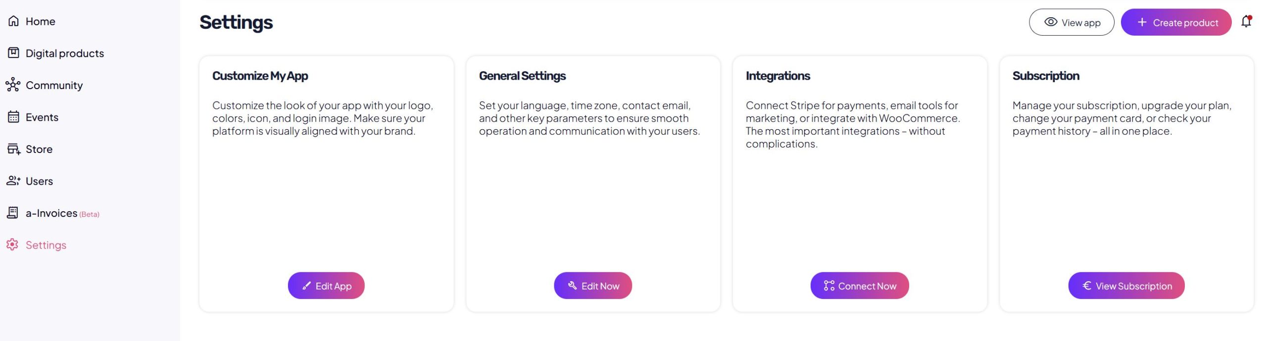Screen dimensions: 1267x341
Task: Open the Community menu item
Action: click(x=54, y=85)
